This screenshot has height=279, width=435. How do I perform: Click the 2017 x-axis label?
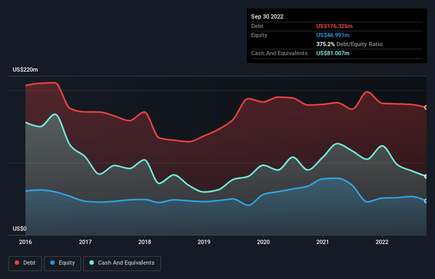pyautogui.click(x=85, y=242)
